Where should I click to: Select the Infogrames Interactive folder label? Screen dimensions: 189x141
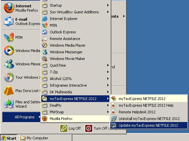(68, 85)
